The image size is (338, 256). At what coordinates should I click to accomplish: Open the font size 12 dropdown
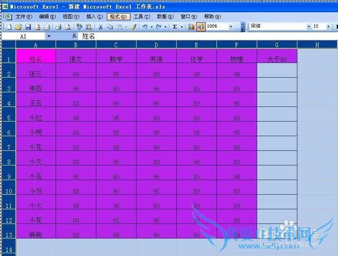click(x=329, y=26)
